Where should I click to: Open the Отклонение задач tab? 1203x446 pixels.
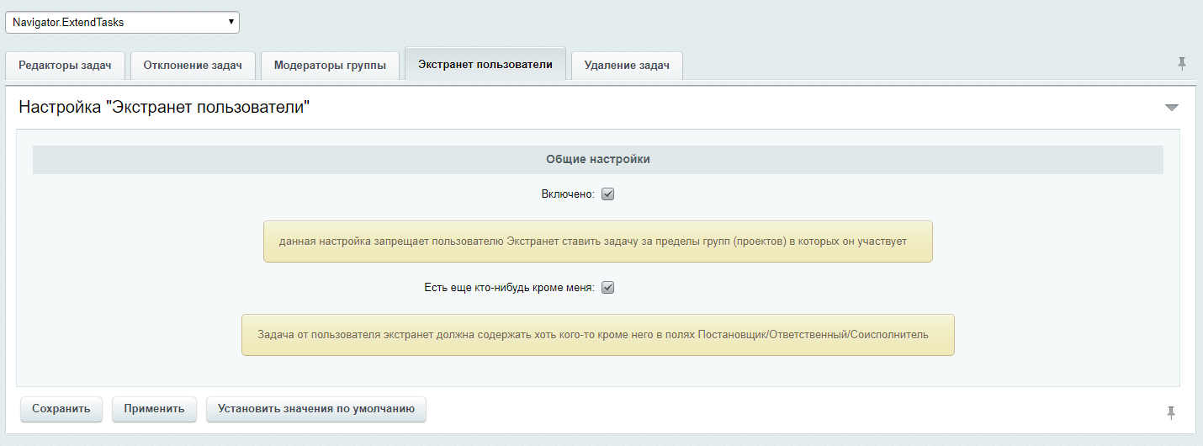pos(193,66)
